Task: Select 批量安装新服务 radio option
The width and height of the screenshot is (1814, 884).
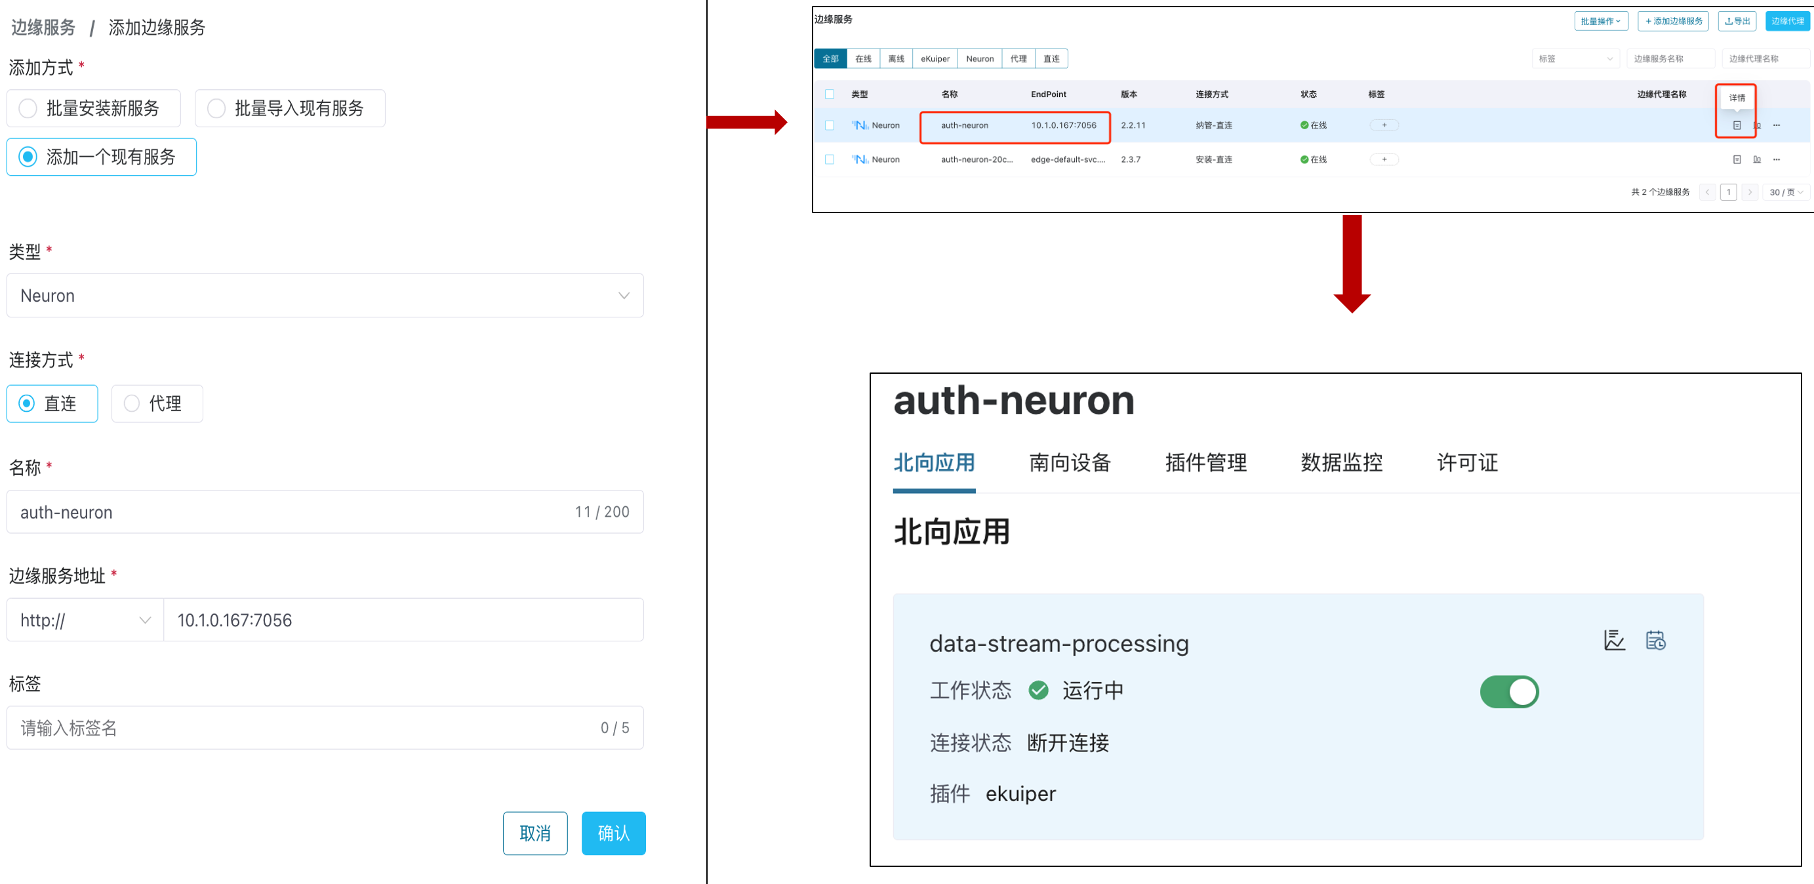Action: pos(28,108)
